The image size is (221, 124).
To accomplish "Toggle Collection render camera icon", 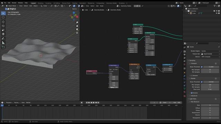I will pos(219,11).
